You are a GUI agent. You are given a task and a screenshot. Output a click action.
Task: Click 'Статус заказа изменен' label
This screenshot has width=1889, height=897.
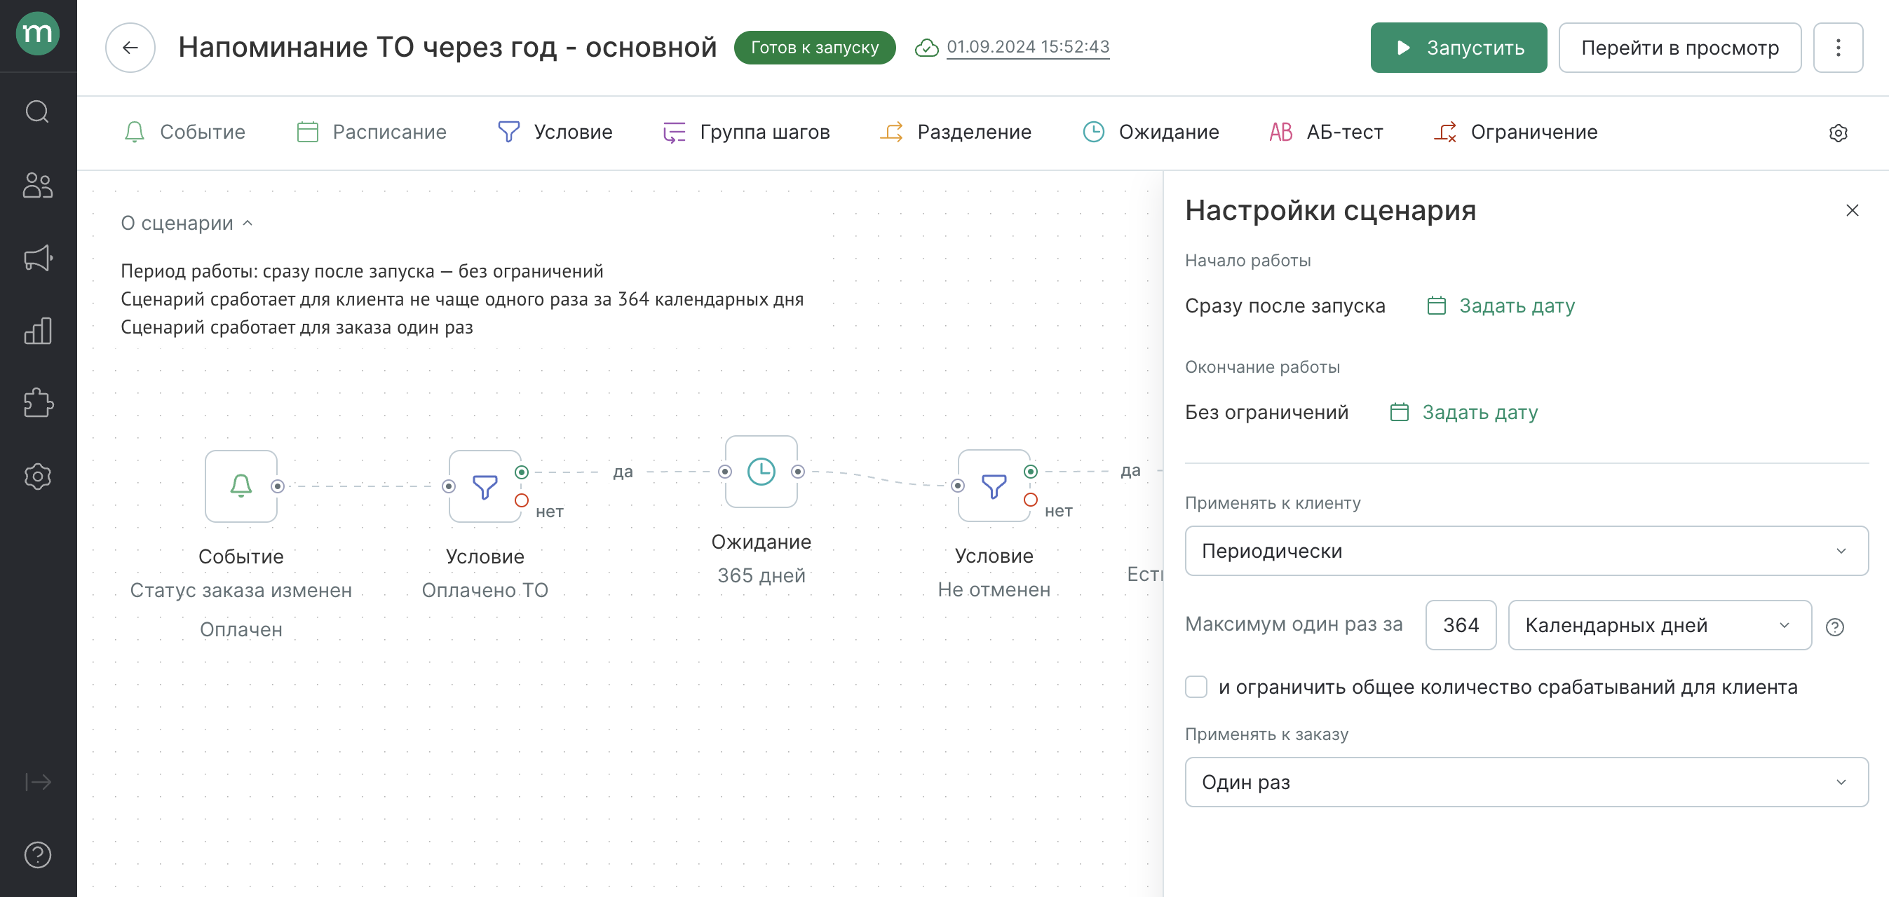(x=241, y=590)
